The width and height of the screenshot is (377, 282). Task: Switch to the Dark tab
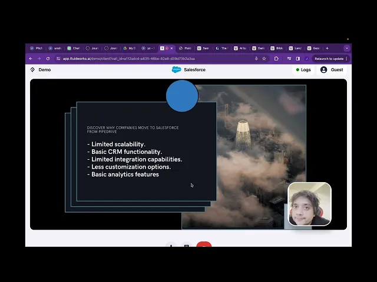coord(259,48)
